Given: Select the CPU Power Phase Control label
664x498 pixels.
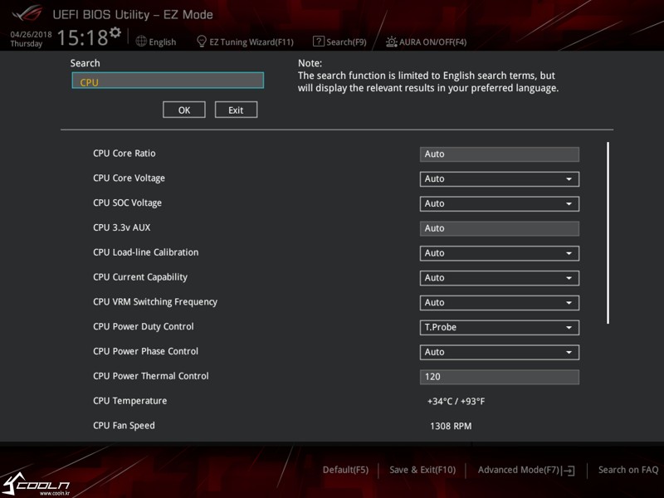Looking at the screenshot, I should pyautogui.click(x=146, y=351).
